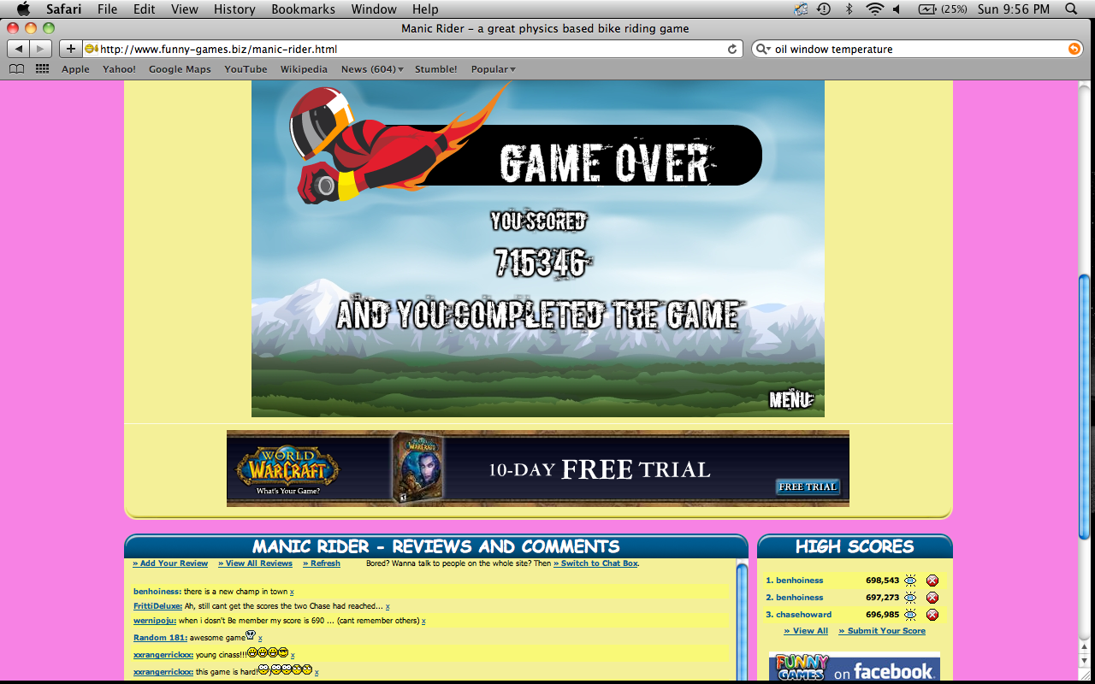
Task: Open the Bookmarks menu
Action: (x=303, y=9)
